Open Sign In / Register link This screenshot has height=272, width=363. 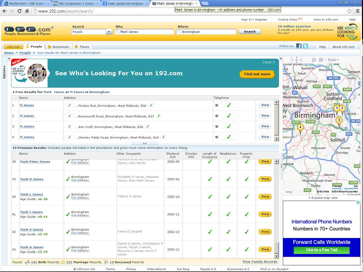254,19
